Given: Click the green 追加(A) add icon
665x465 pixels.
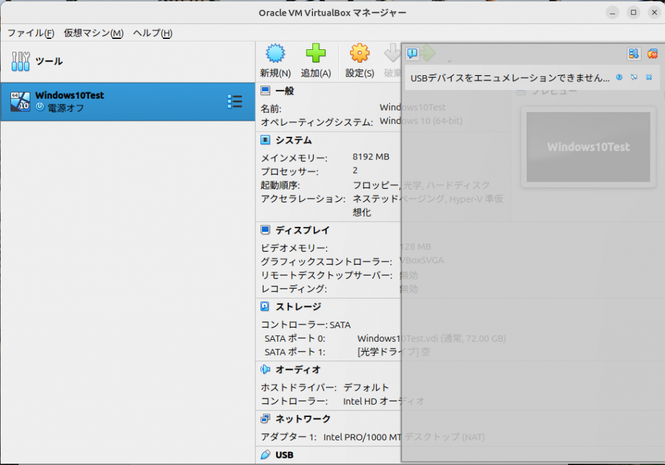Looking at the screenshot, I should (x=316, y=53).
